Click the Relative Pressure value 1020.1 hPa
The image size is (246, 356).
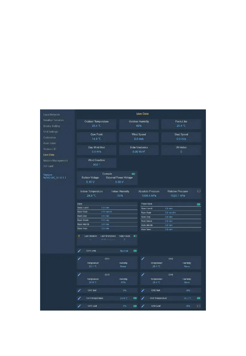point(178,196)
